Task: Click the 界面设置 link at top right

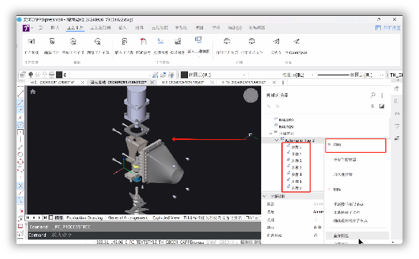Action: (x=387, y=28)
